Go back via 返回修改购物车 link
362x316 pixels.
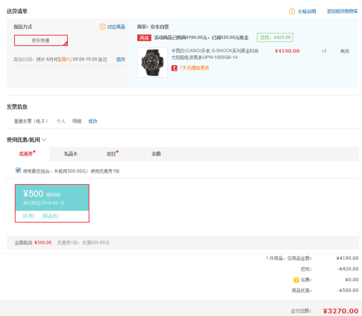pyautogui.click(x=342, y=11)
